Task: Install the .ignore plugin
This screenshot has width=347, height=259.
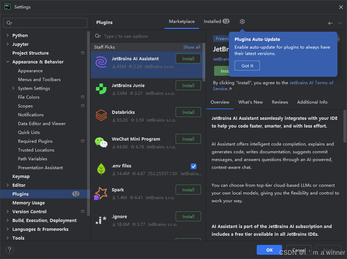Action: click(188, 216)
